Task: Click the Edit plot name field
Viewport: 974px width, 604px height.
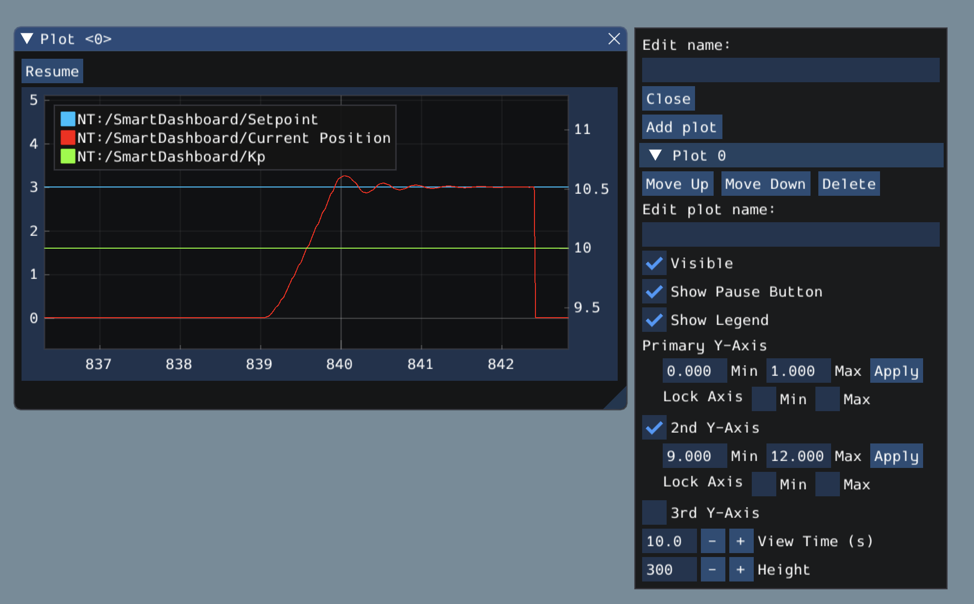Action: tap(790, 234)
